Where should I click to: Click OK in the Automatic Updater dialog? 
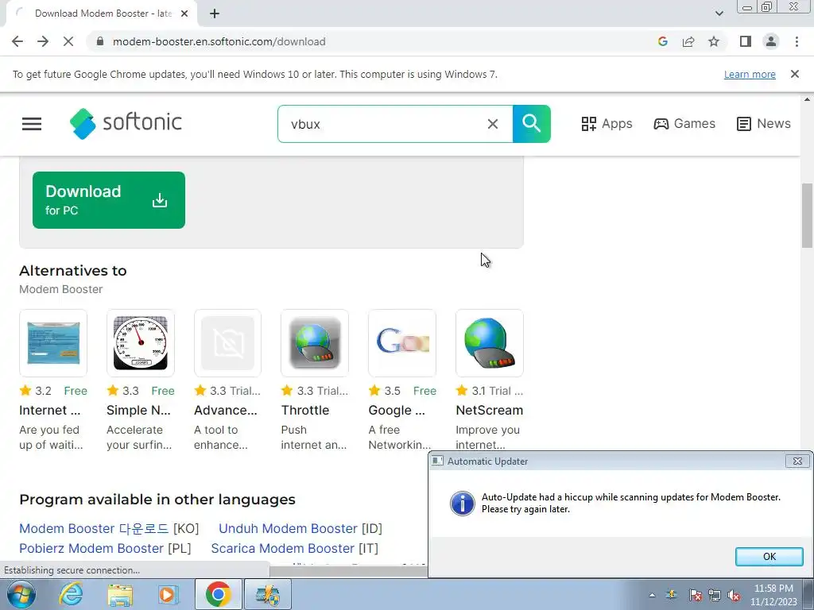pos(769,557)
